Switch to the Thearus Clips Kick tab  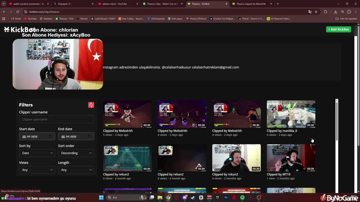click(x=163, y=4)
